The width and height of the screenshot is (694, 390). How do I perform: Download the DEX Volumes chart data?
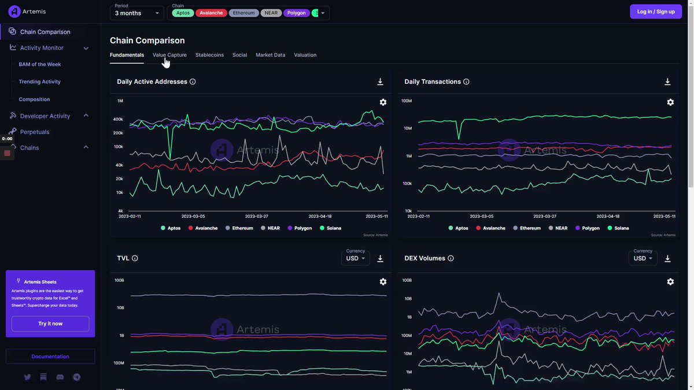(667, 258)
